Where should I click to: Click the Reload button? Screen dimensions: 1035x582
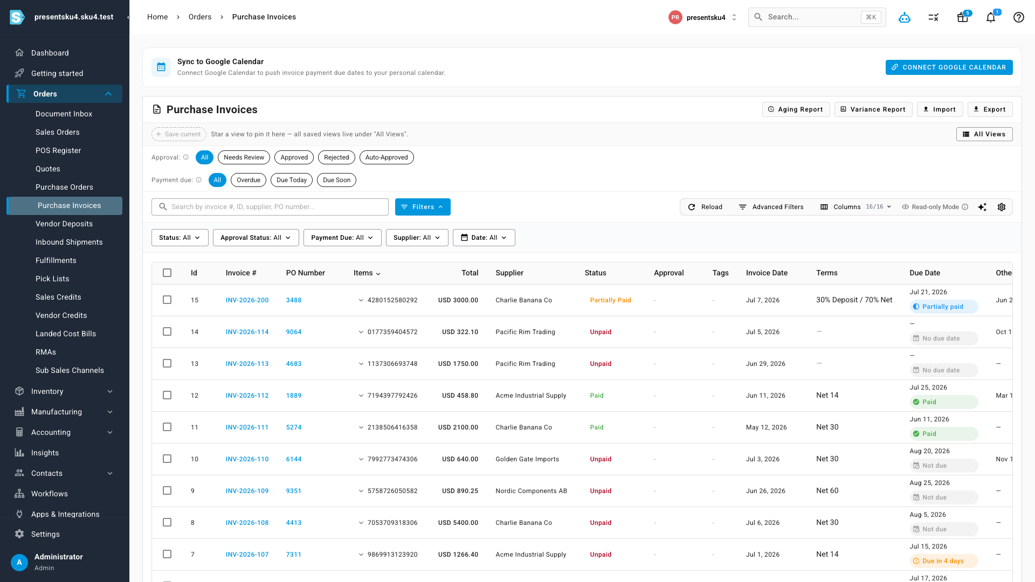(705, 207)
